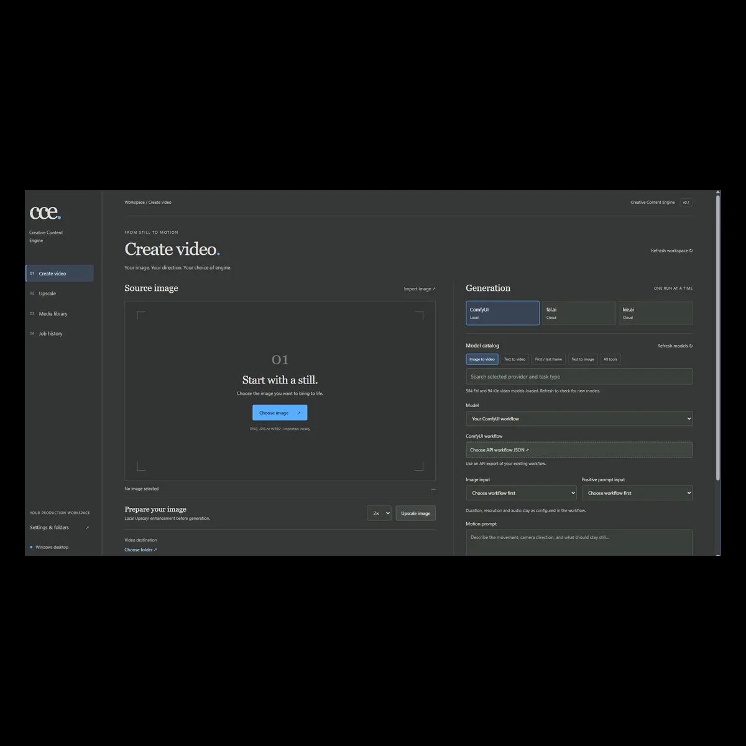Click the No image selected status text
Image resolution: width=746 pixels, height=746 pixels.
pyautogui.click(x=142, y=489)
